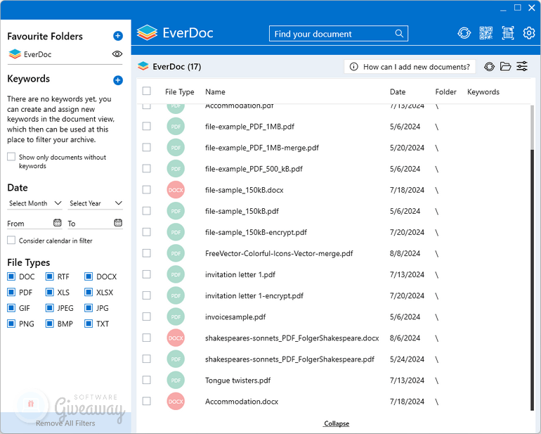
Task: Toggle the XLS file type filter
Action: [x=50, y=293]
